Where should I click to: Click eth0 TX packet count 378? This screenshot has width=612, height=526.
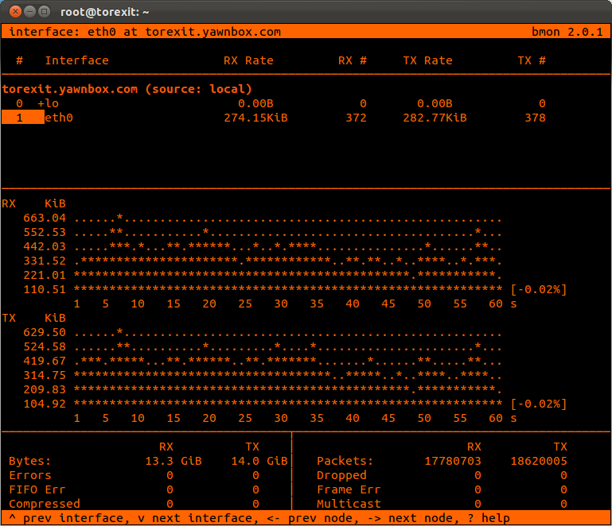tap(535, 118)
